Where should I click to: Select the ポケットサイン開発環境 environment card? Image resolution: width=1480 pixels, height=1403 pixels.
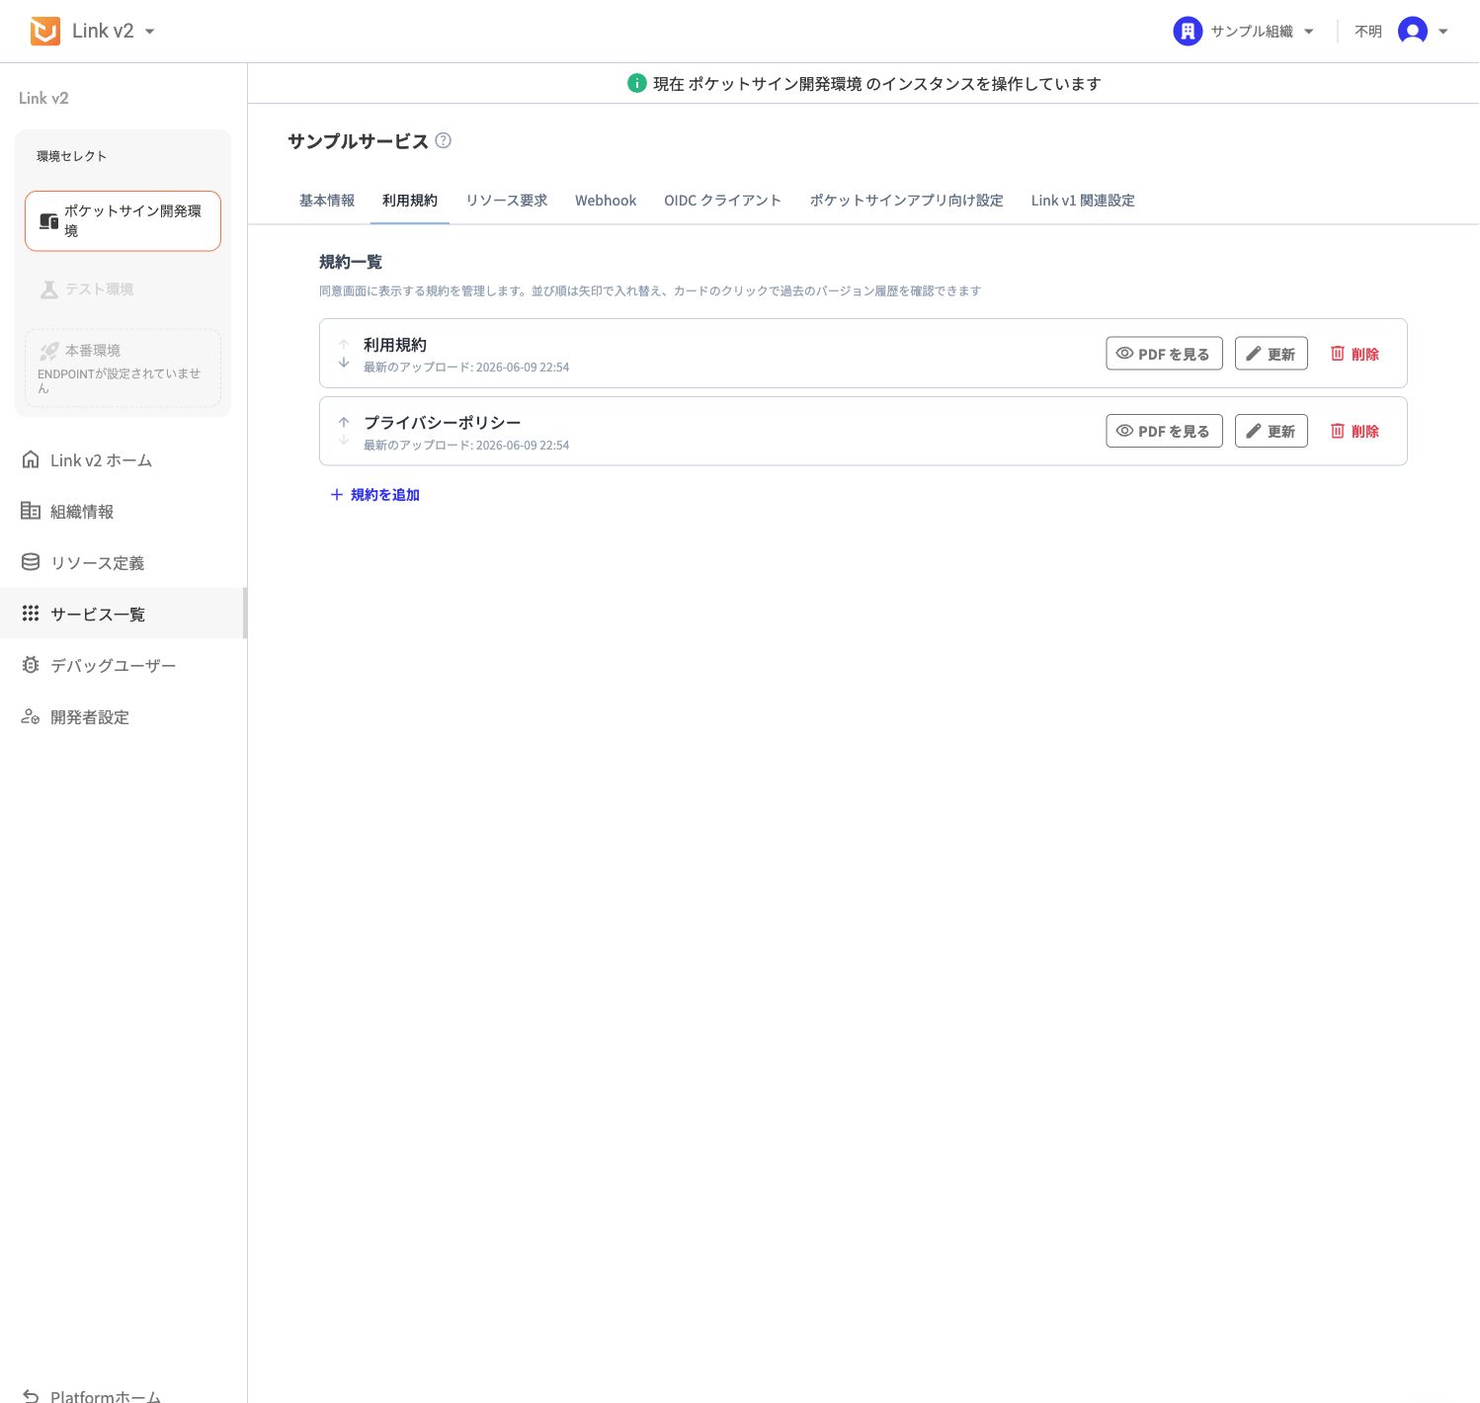pyautogui.click(x=123, y=220)
